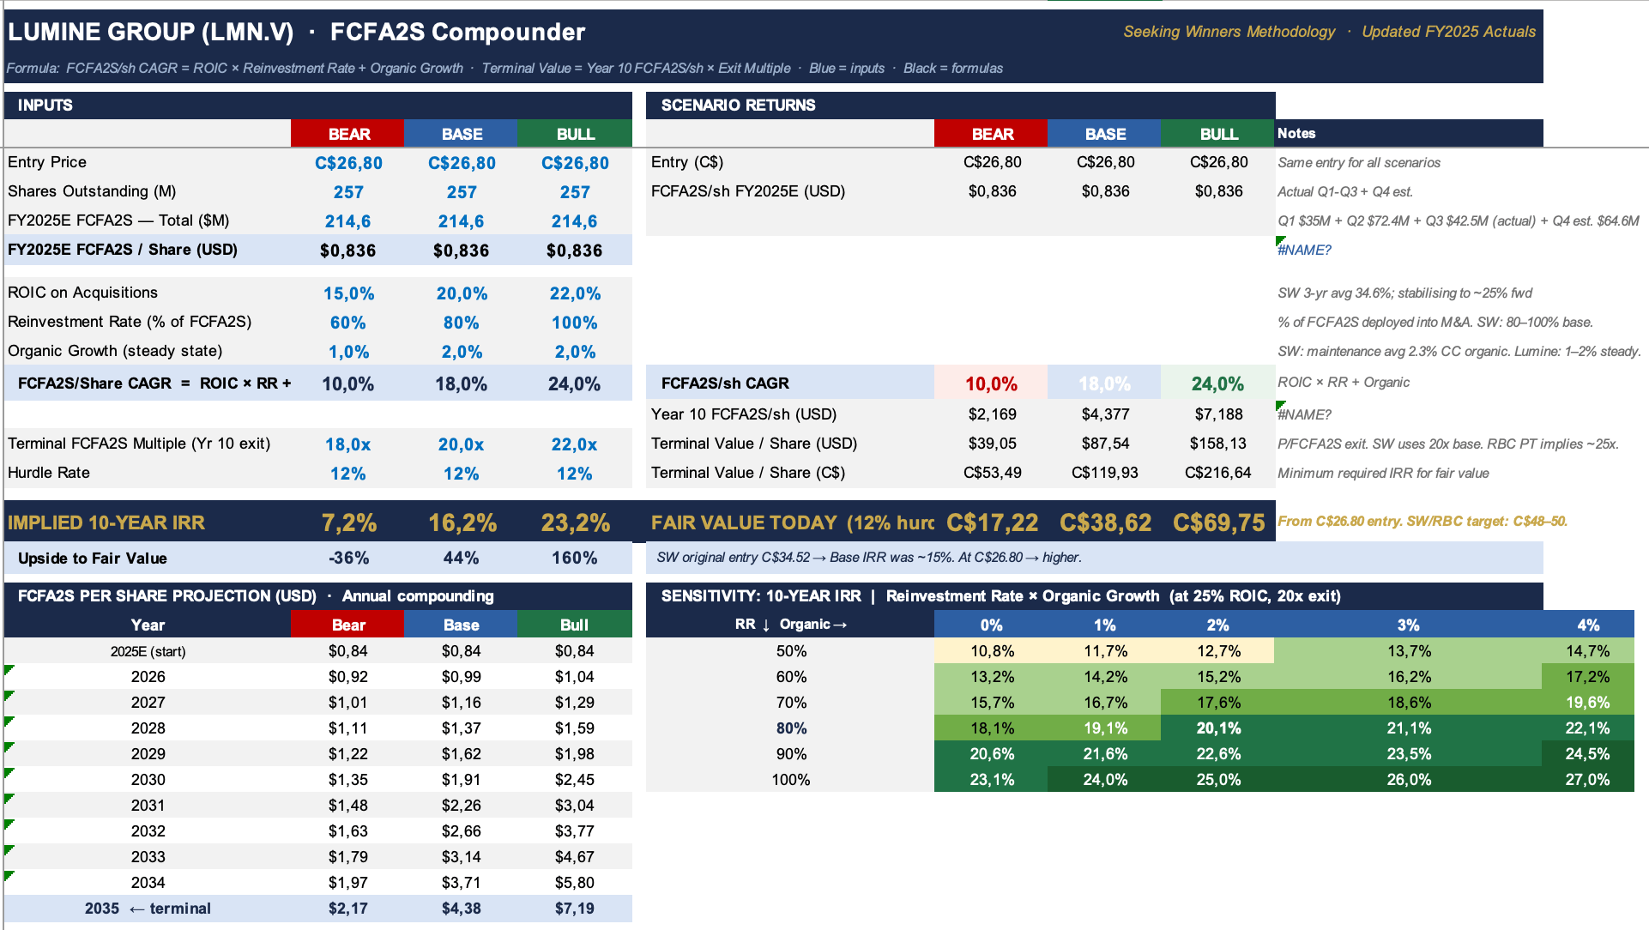Click the Bear Hurdle Rate 12% input
Viewport: 1649px width, 930px height.
pyautogui.click(x=347, y=474)
